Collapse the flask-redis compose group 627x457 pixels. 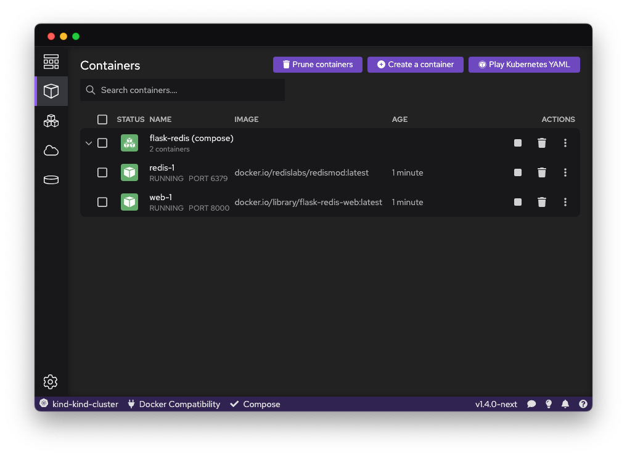coord(88,142)
